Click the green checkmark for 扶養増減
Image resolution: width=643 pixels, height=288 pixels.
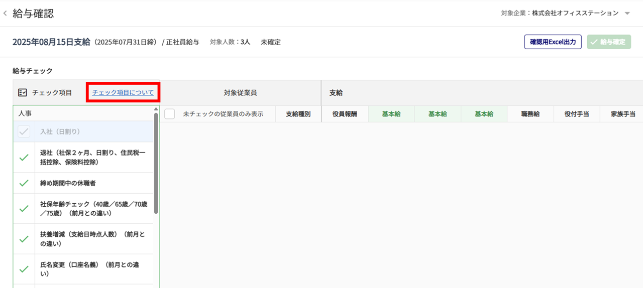click(x=24, y=239)
